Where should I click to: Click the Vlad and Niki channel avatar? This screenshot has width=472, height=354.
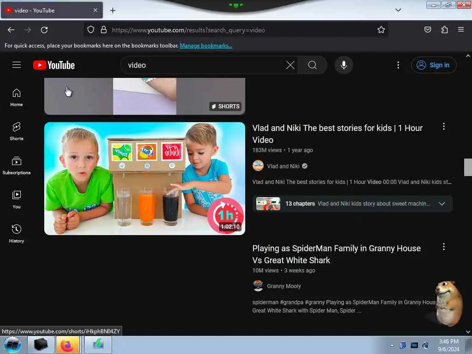pyautogui.click(x=258, y=166)
